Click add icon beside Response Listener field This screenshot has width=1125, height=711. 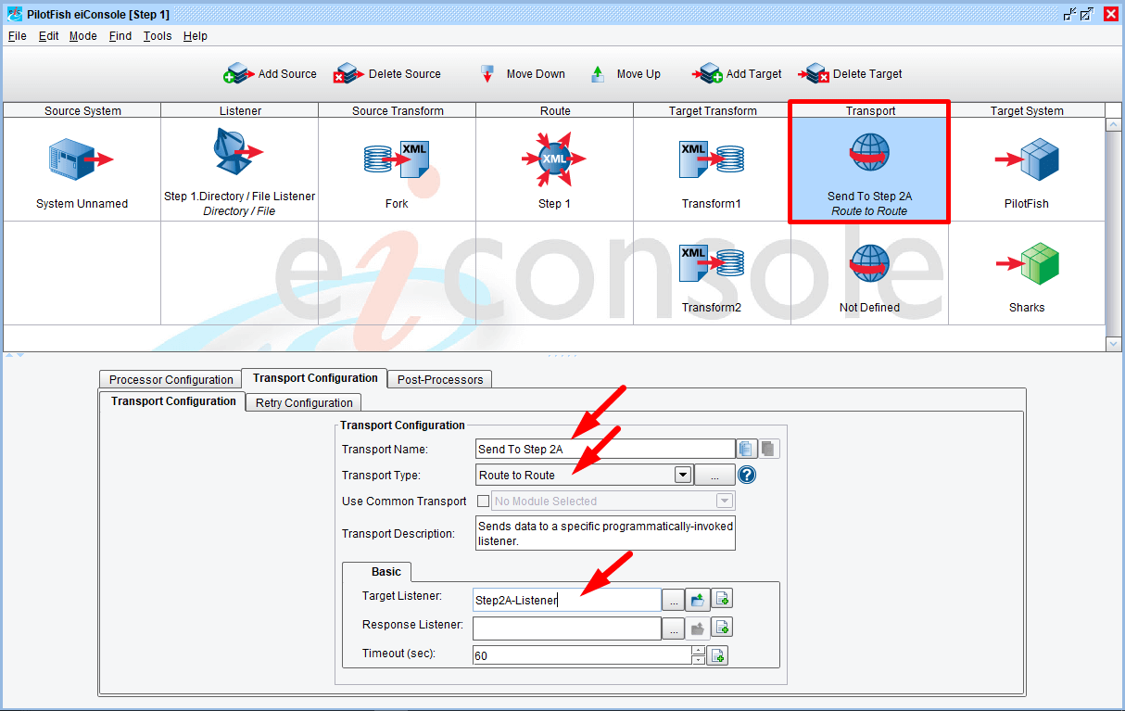pyautogui.click(x=722, y=628)
